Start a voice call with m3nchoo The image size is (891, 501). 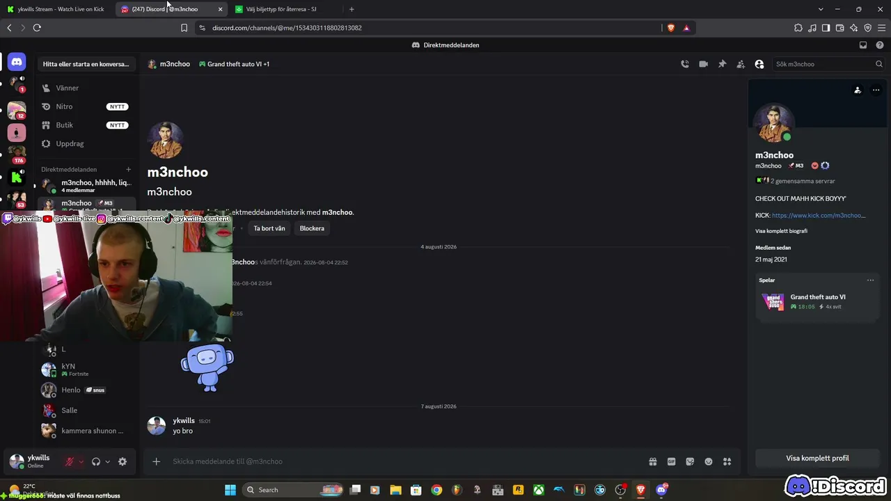click(x=685, y=64)
